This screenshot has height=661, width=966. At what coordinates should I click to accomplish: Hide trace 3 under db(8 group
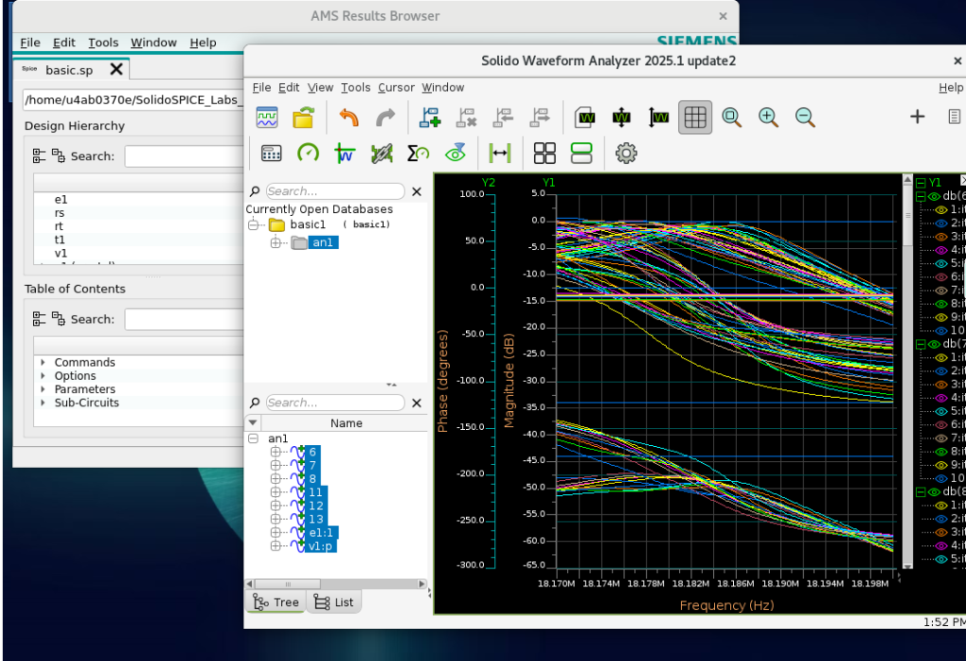941,532
